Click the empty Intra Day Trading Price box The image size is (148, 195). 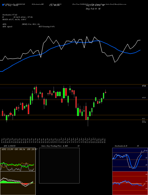coord(59,165)
